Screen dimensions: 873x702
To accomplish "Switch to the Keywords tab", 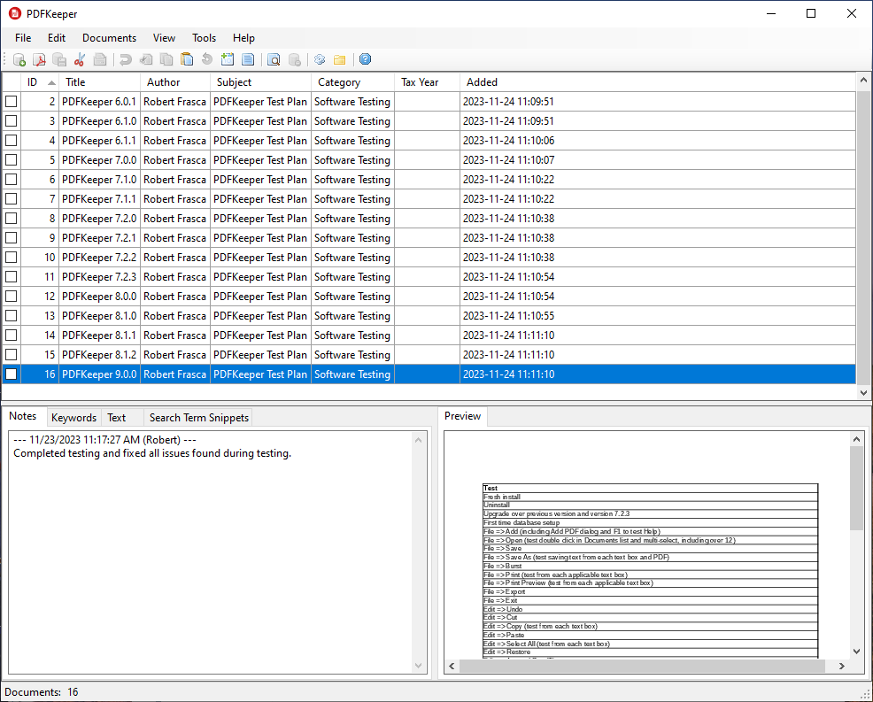I will click(x=74, y=418).
